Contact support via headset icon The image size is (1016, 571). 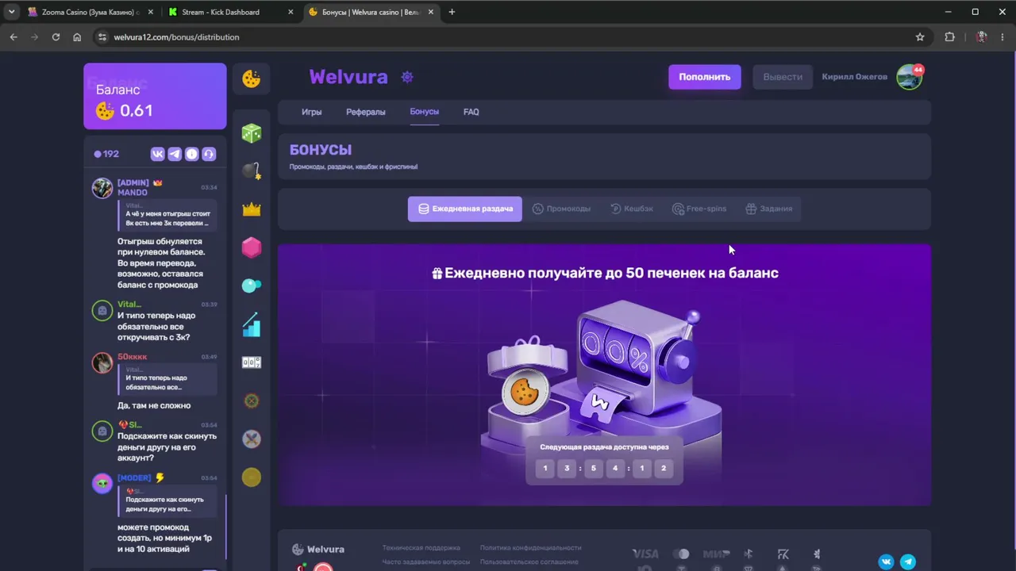209,154
